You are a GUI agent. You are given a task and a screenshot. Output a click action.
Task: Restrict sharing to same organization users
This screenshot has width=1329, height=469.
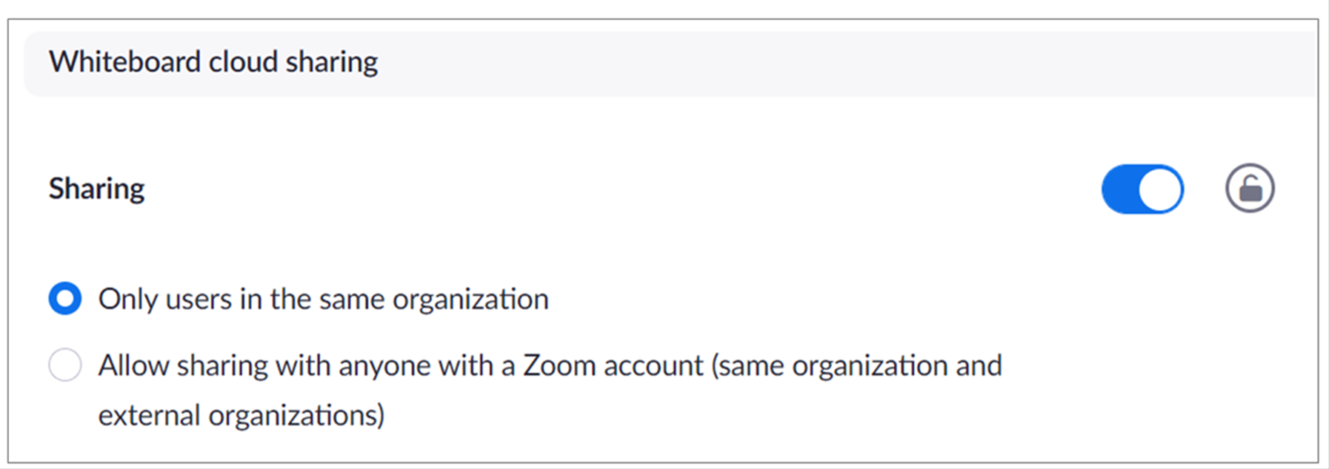[65, 299]
